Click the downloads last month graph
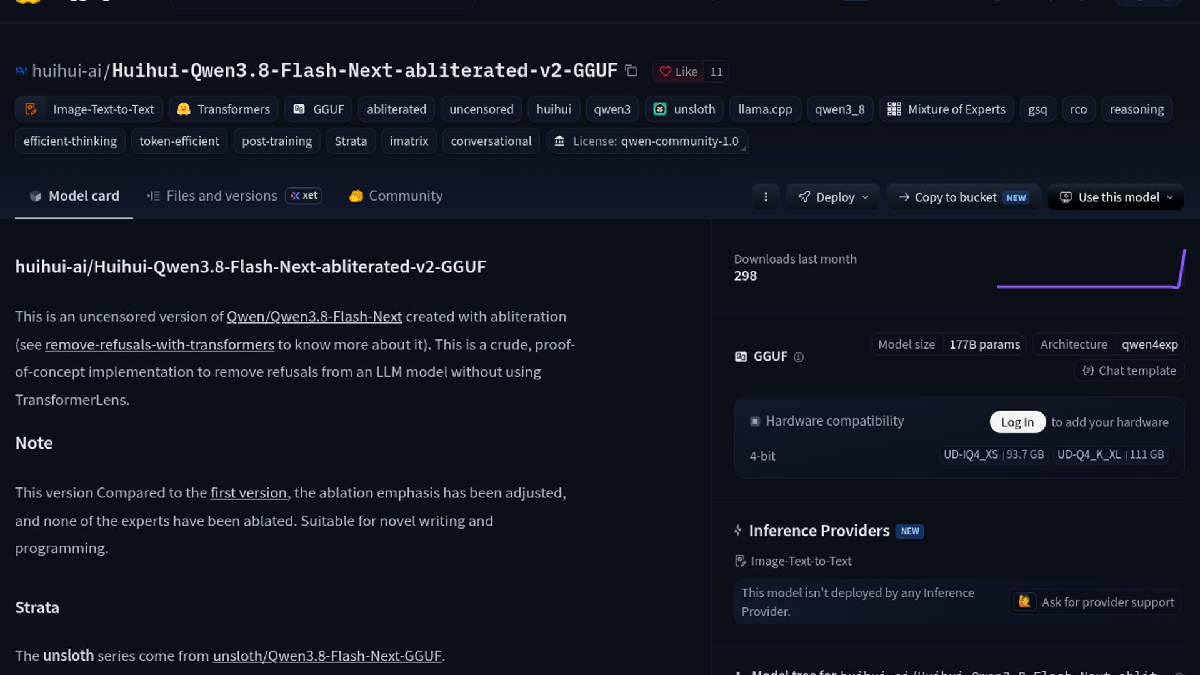The image size is (1200, 675). [x=1091, y=269]
